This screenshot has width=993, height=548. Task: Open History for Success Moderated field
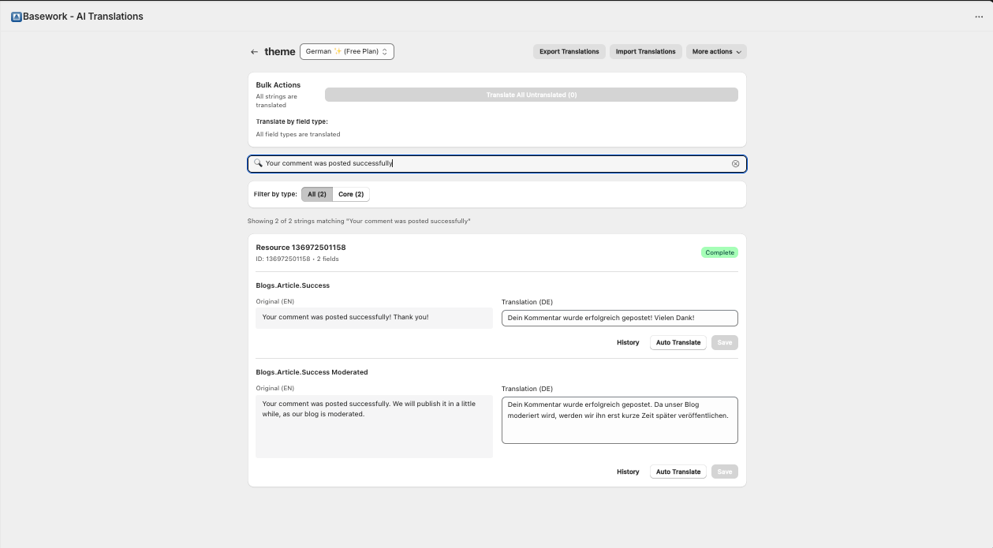[628, 472]
